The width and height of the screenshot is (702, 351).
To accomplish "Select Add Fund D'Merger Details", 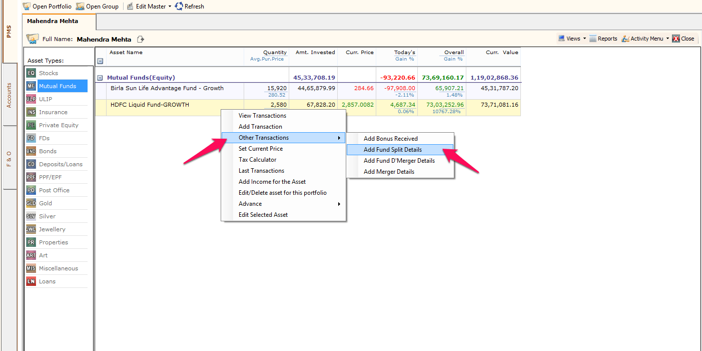I will pos(400,161).
